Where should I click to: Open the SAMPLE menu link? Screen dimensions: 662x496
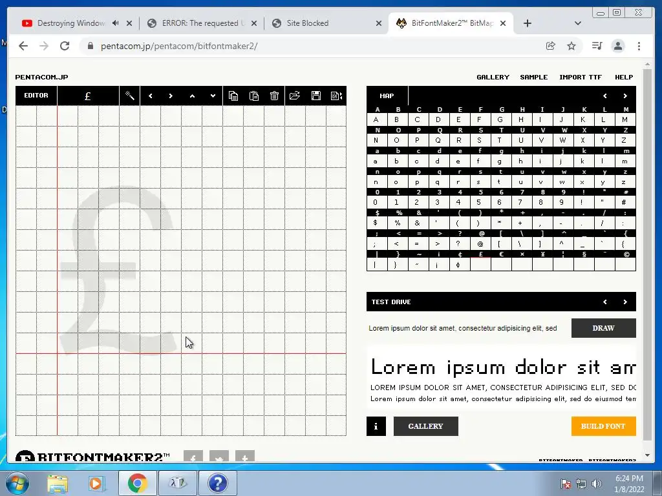click(x=533, y=77)
